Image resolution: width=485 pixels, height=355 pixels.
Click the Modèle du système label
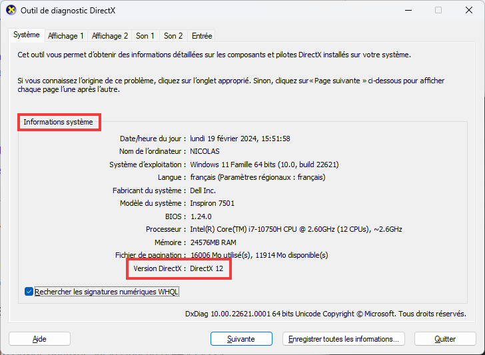tap(153, 203)
